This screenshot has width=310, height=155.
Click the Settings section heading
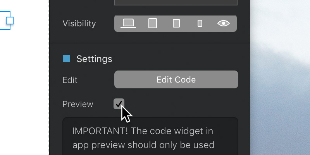[94, 59]
